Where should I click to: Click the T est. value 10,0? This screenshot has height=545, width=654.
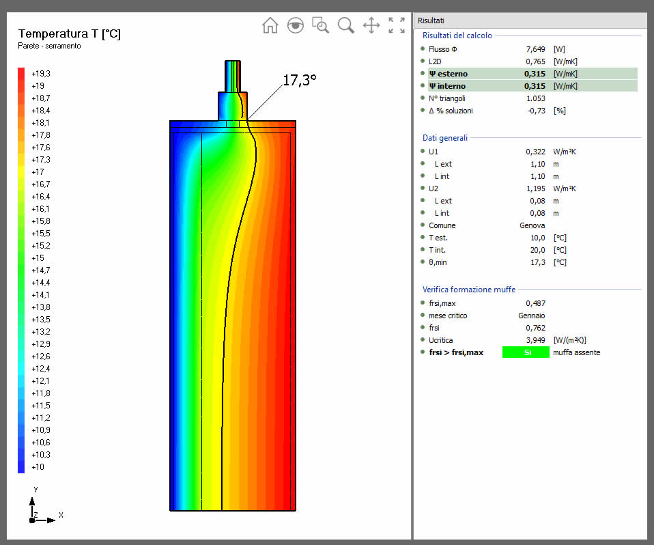pyautogui.click(x=538, y=238)
